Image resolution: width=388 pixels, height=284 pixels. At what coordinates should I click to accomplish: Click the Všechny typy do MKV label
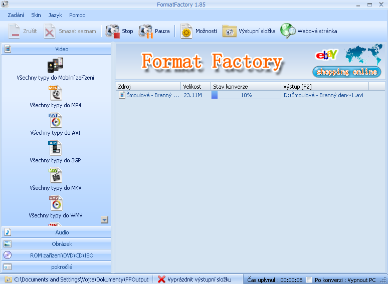pyautogui.click(x=56, y=188)
